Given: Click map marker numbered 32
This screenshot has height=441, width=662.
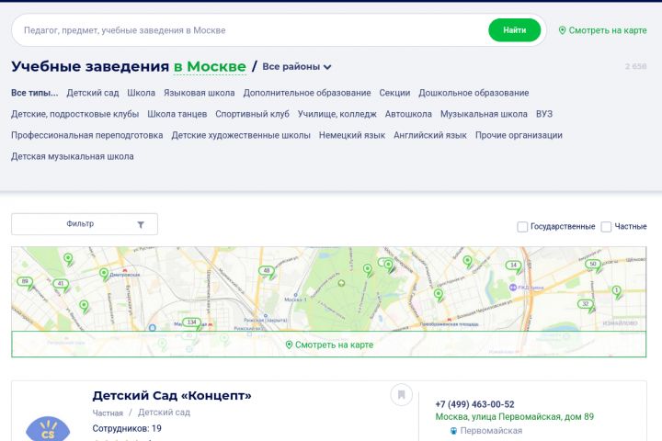Looking at the screenshot, I should [x=585, y=304].
